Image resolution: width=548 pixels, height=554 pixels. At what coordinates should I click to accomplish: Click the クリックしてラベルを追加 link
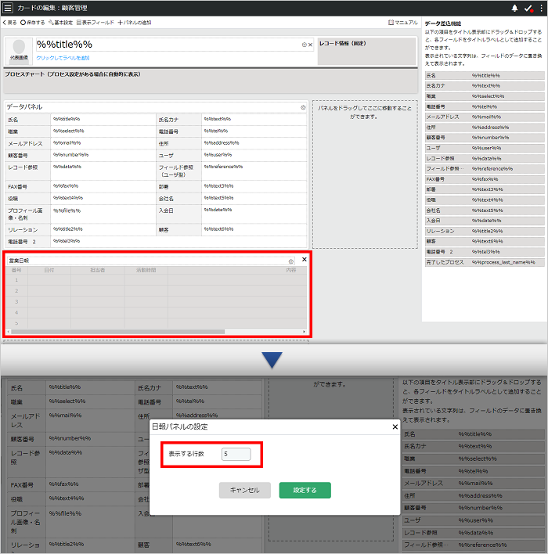(63, 58)
